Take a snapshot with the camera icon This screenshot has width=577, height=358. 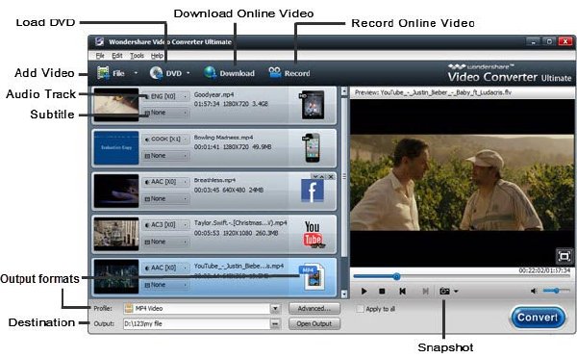(444, 291)
